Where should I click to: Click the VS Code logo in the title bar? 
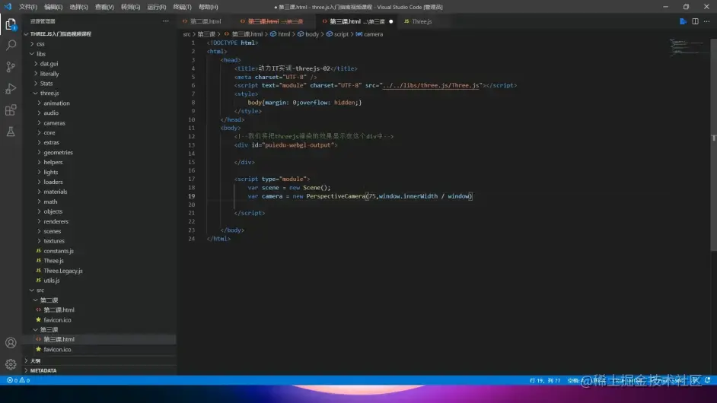(8, 7)
